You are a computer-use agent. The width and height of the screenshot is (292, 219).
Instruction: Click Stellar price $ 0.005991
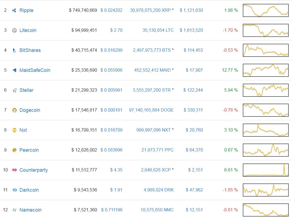[111, 90]
